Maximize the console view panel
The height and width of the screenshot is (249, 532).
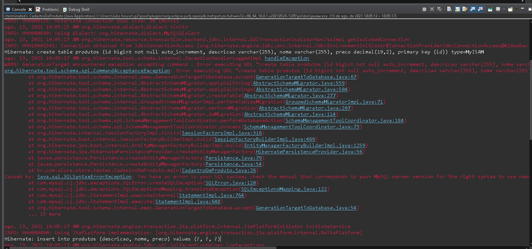[530, 9]
